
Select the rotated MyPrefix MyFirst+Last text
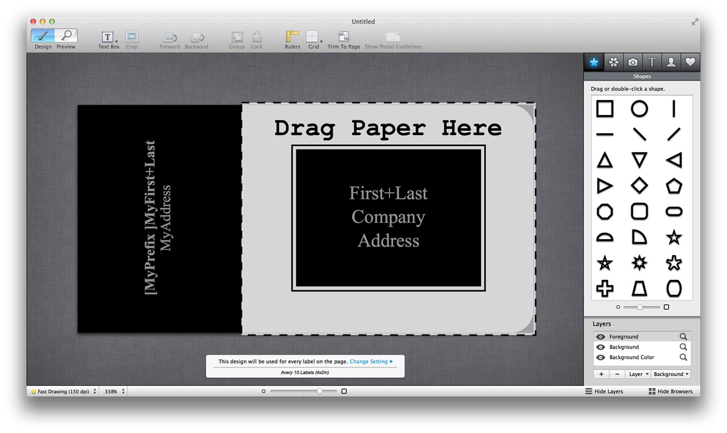point(158,217)
